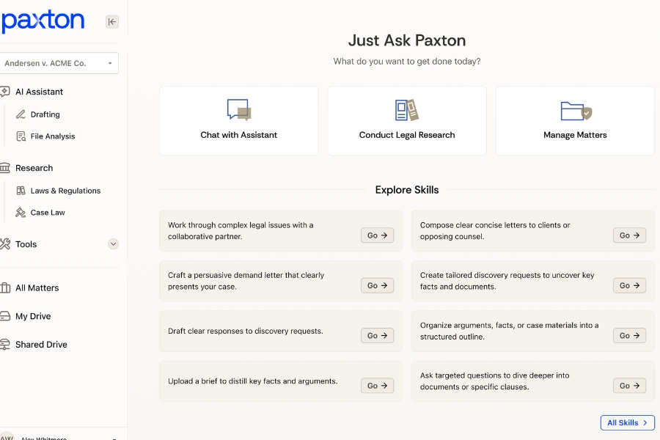The width and height of the screenshot is (660, 440).
Task: Open the Tools label in the sidebar
Action: pyautogui.click(x=26, y=244)
